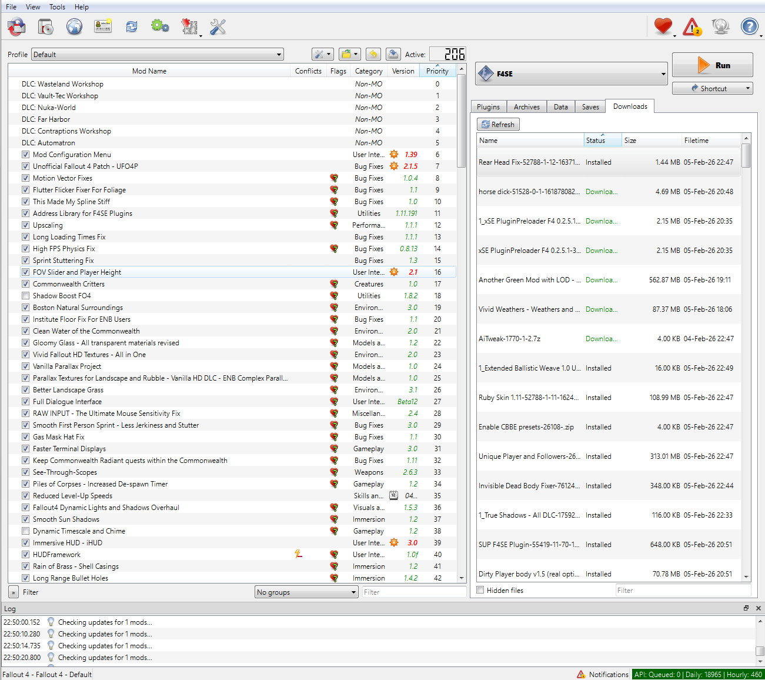Click the puzzle pieces Tools icon
This screenshot has width=765, height=680.
pos(189,26)
